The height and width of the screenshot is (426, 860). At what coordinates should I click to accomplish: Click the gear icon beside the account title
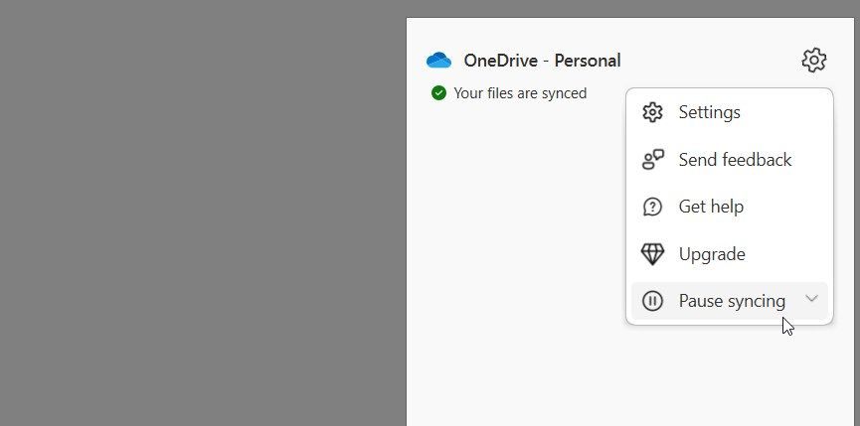[813, 61]
